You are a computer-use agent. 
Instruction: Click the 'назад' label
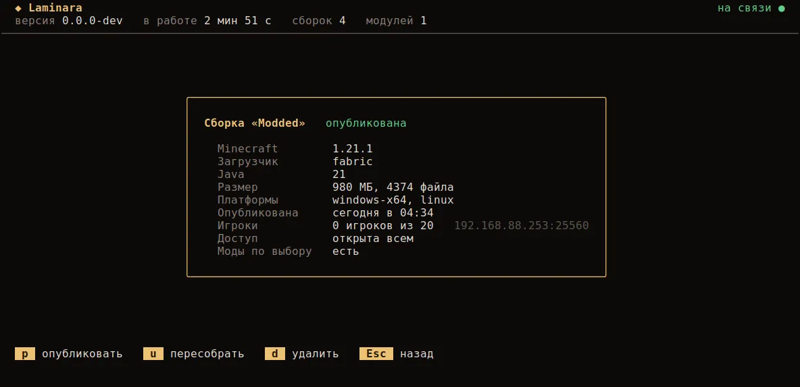pos(417,353)
